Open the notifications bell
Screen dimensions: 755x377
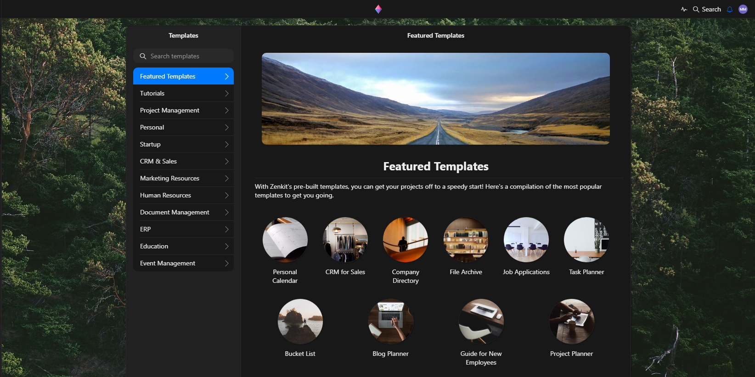729,9
